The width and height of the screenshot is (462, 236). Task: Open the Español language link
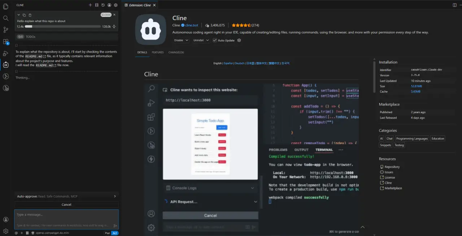coord(228,63)
